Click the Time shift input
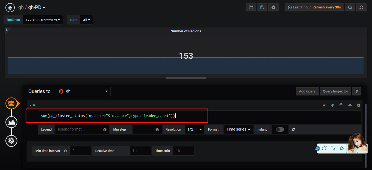 tap(184, 151)
